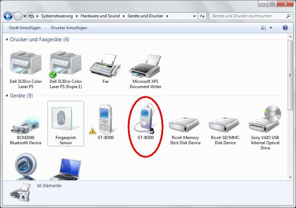Maximize the window
296x208 pixels.
pos(272,3)
